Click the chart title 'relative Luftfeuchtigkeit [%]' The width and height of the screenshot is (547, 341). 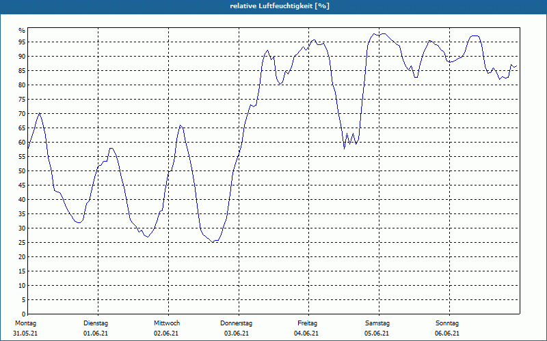pyautogui.click(x=280, y=6)
